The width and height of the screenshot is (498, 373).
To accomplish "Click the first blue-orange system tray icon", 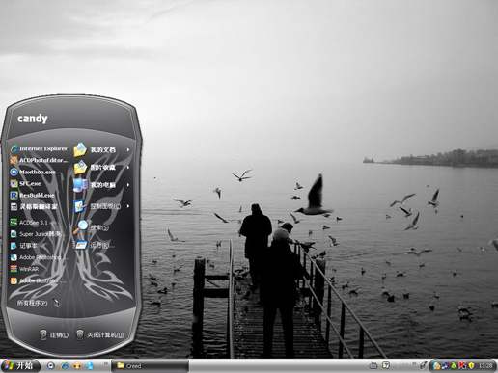I will [436, 366].
